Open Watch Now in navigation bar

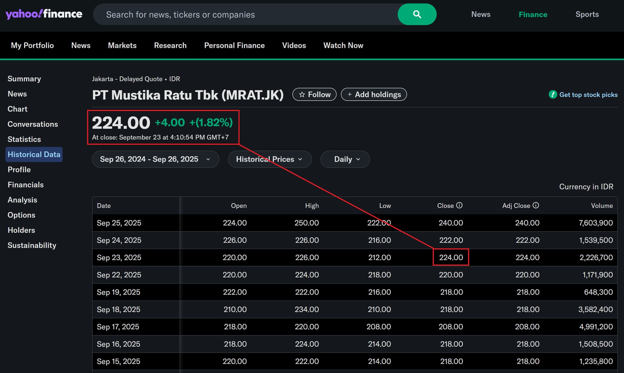[x=343, y=45]
